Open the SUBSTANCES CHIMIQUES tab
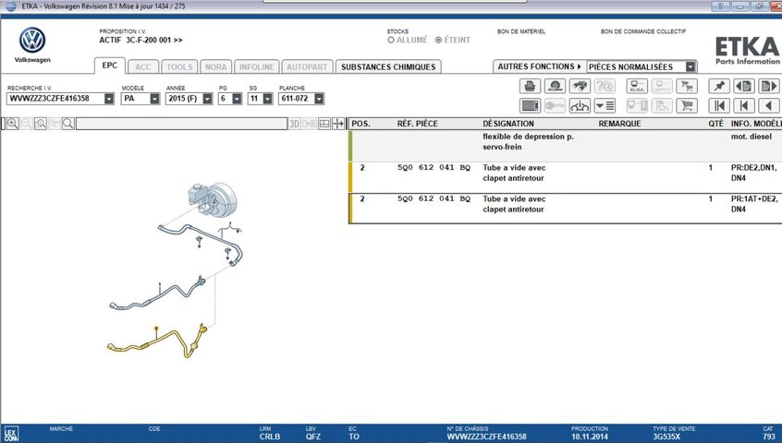The image size is (782, 443). 388,67
